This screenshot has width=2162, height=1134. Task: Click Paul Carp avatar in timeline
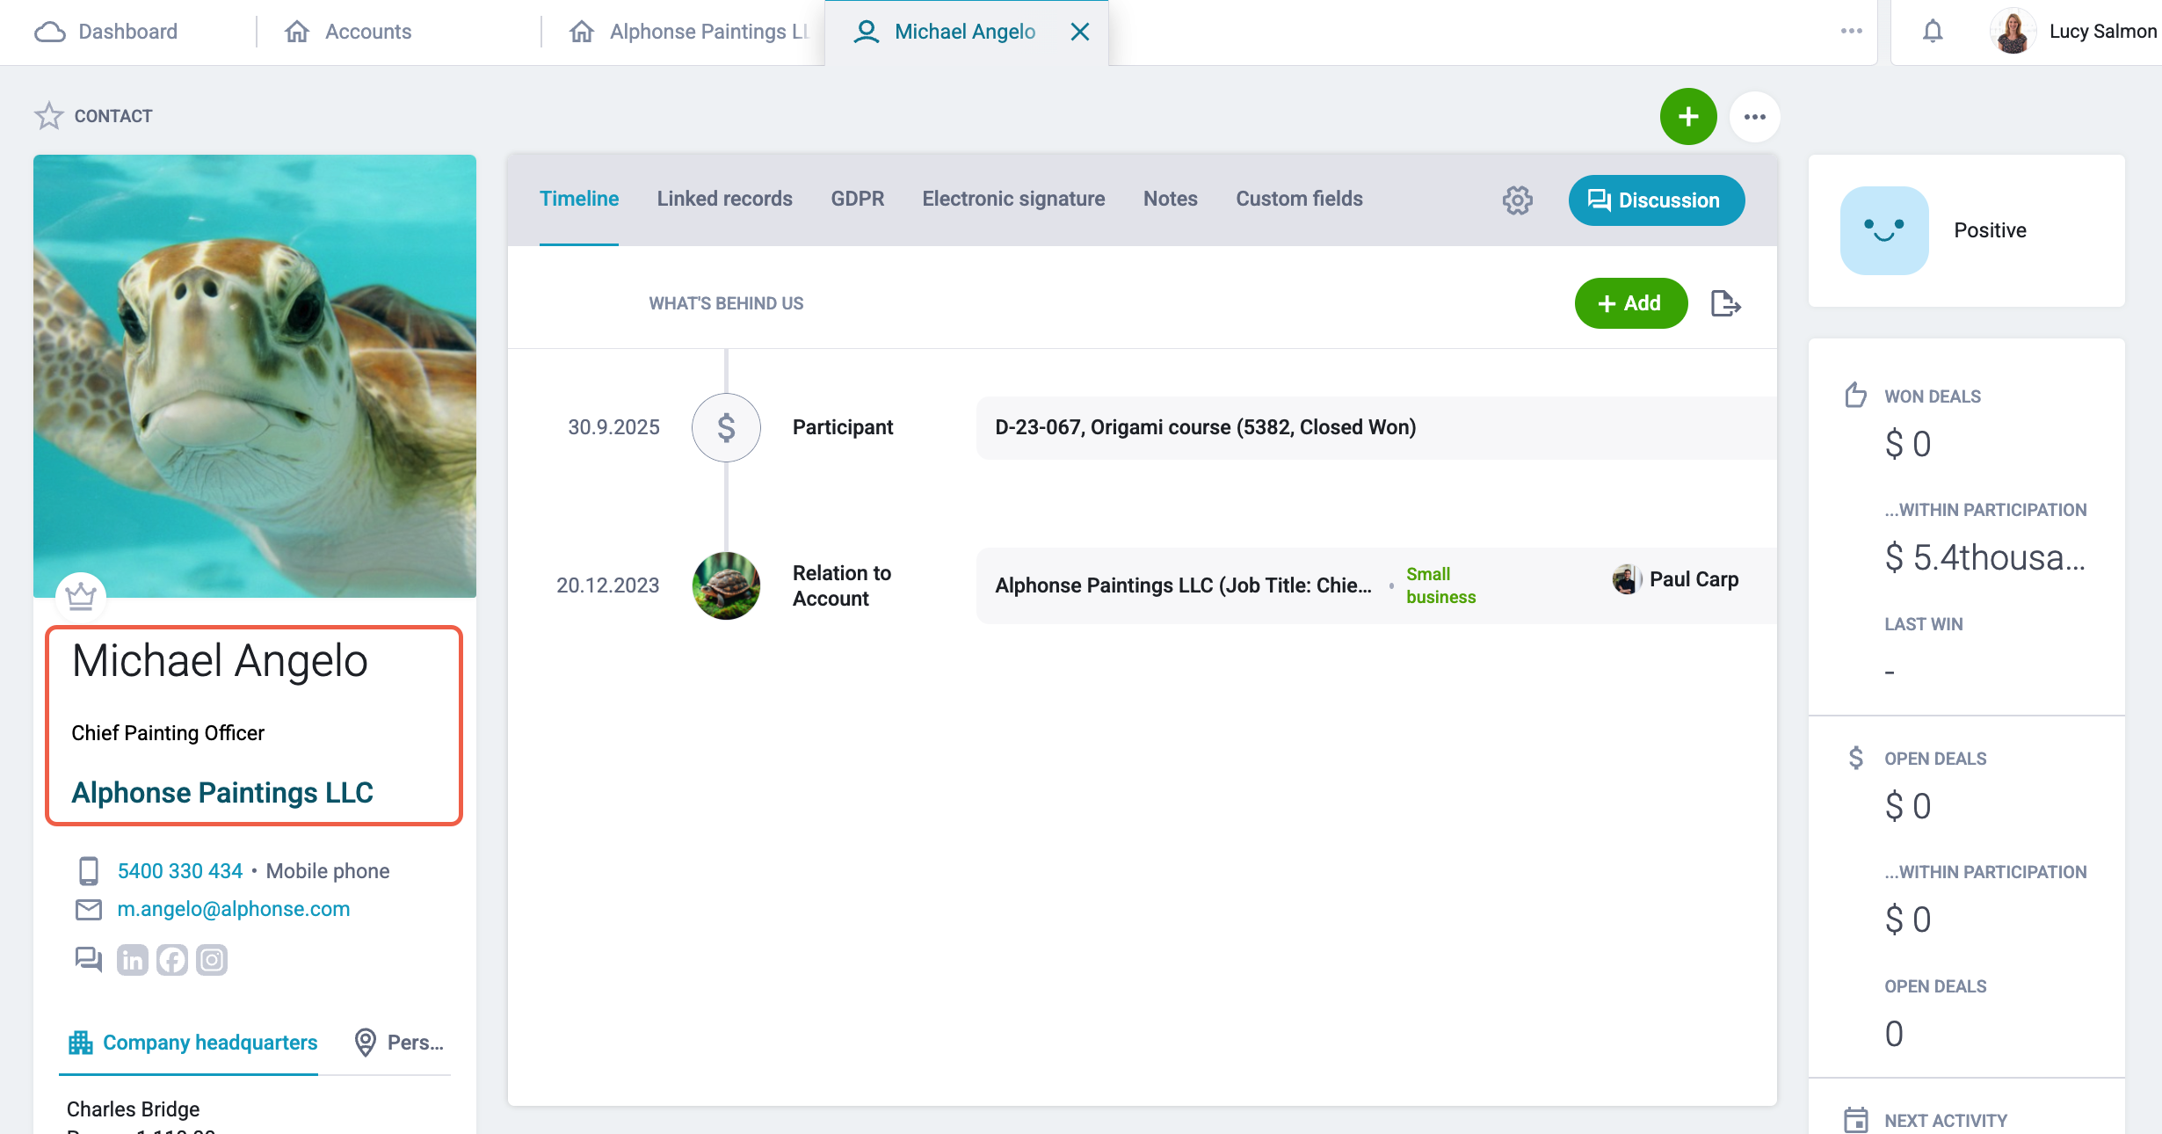[x=1627, y=579]
